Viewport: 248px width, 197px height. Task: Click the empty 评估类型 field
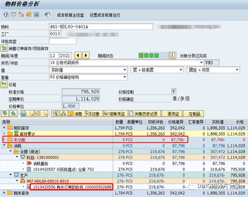click(63, 41)
